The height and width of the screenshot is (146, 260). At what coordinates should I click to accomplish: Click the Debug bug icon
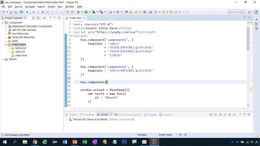coord(78,12)
